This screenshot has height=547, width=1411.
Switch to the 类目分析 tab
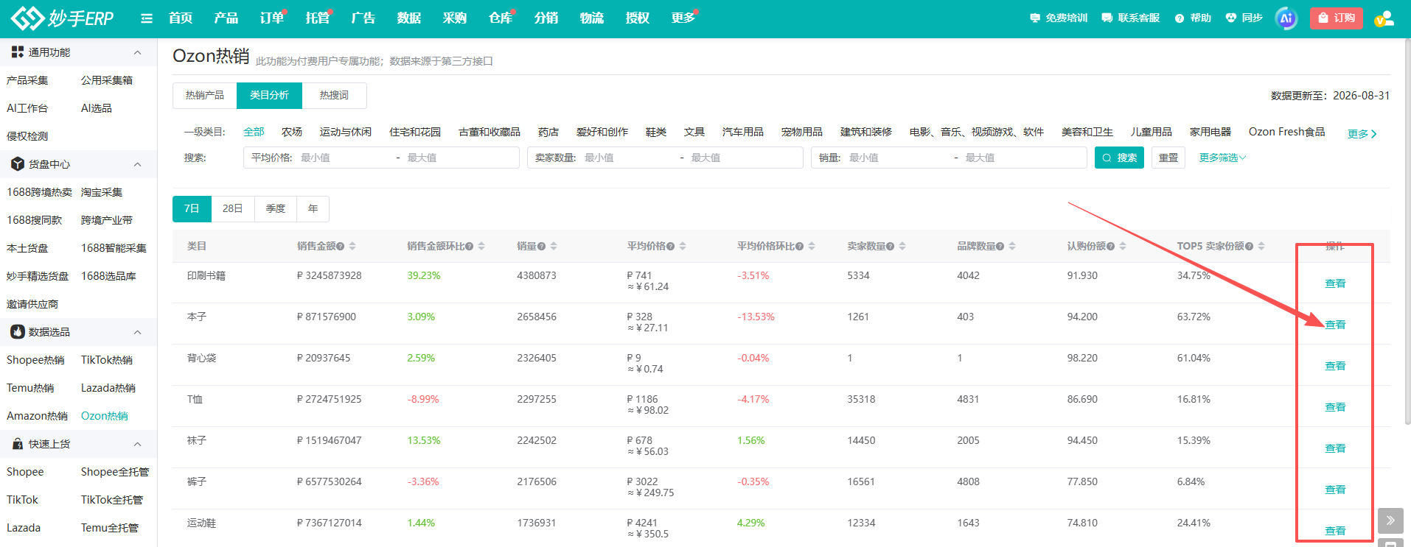click(269, 96)
